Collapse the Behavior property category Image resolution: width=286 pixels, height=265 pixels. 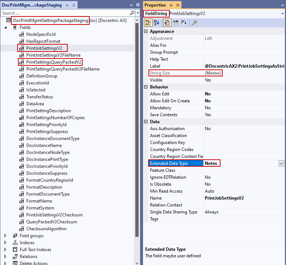[x=146, y=87]
